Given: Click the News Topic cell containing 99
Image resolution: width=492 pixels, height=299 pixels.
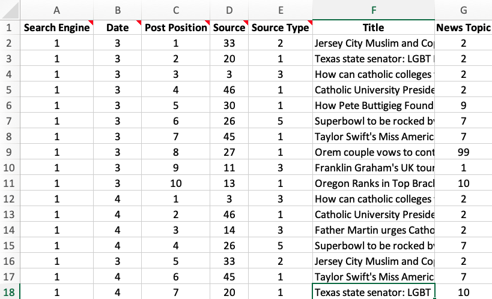Looking at the screenshot, I should point(463,152).
